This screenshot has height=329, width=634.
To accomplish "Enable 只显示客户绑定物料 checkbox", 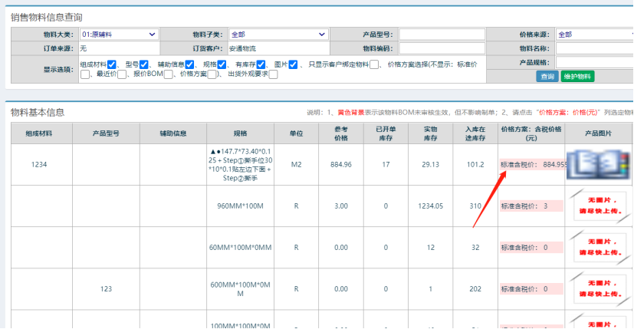I will pyautogui.click(x=374, y=64).
